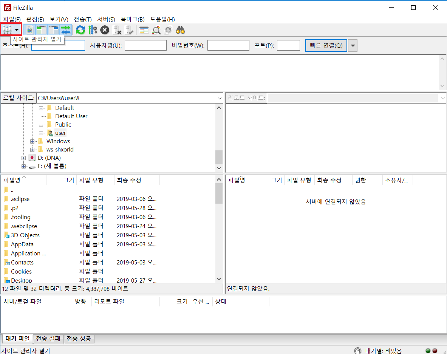Toggle remote directory tree icon

[54, 29]
